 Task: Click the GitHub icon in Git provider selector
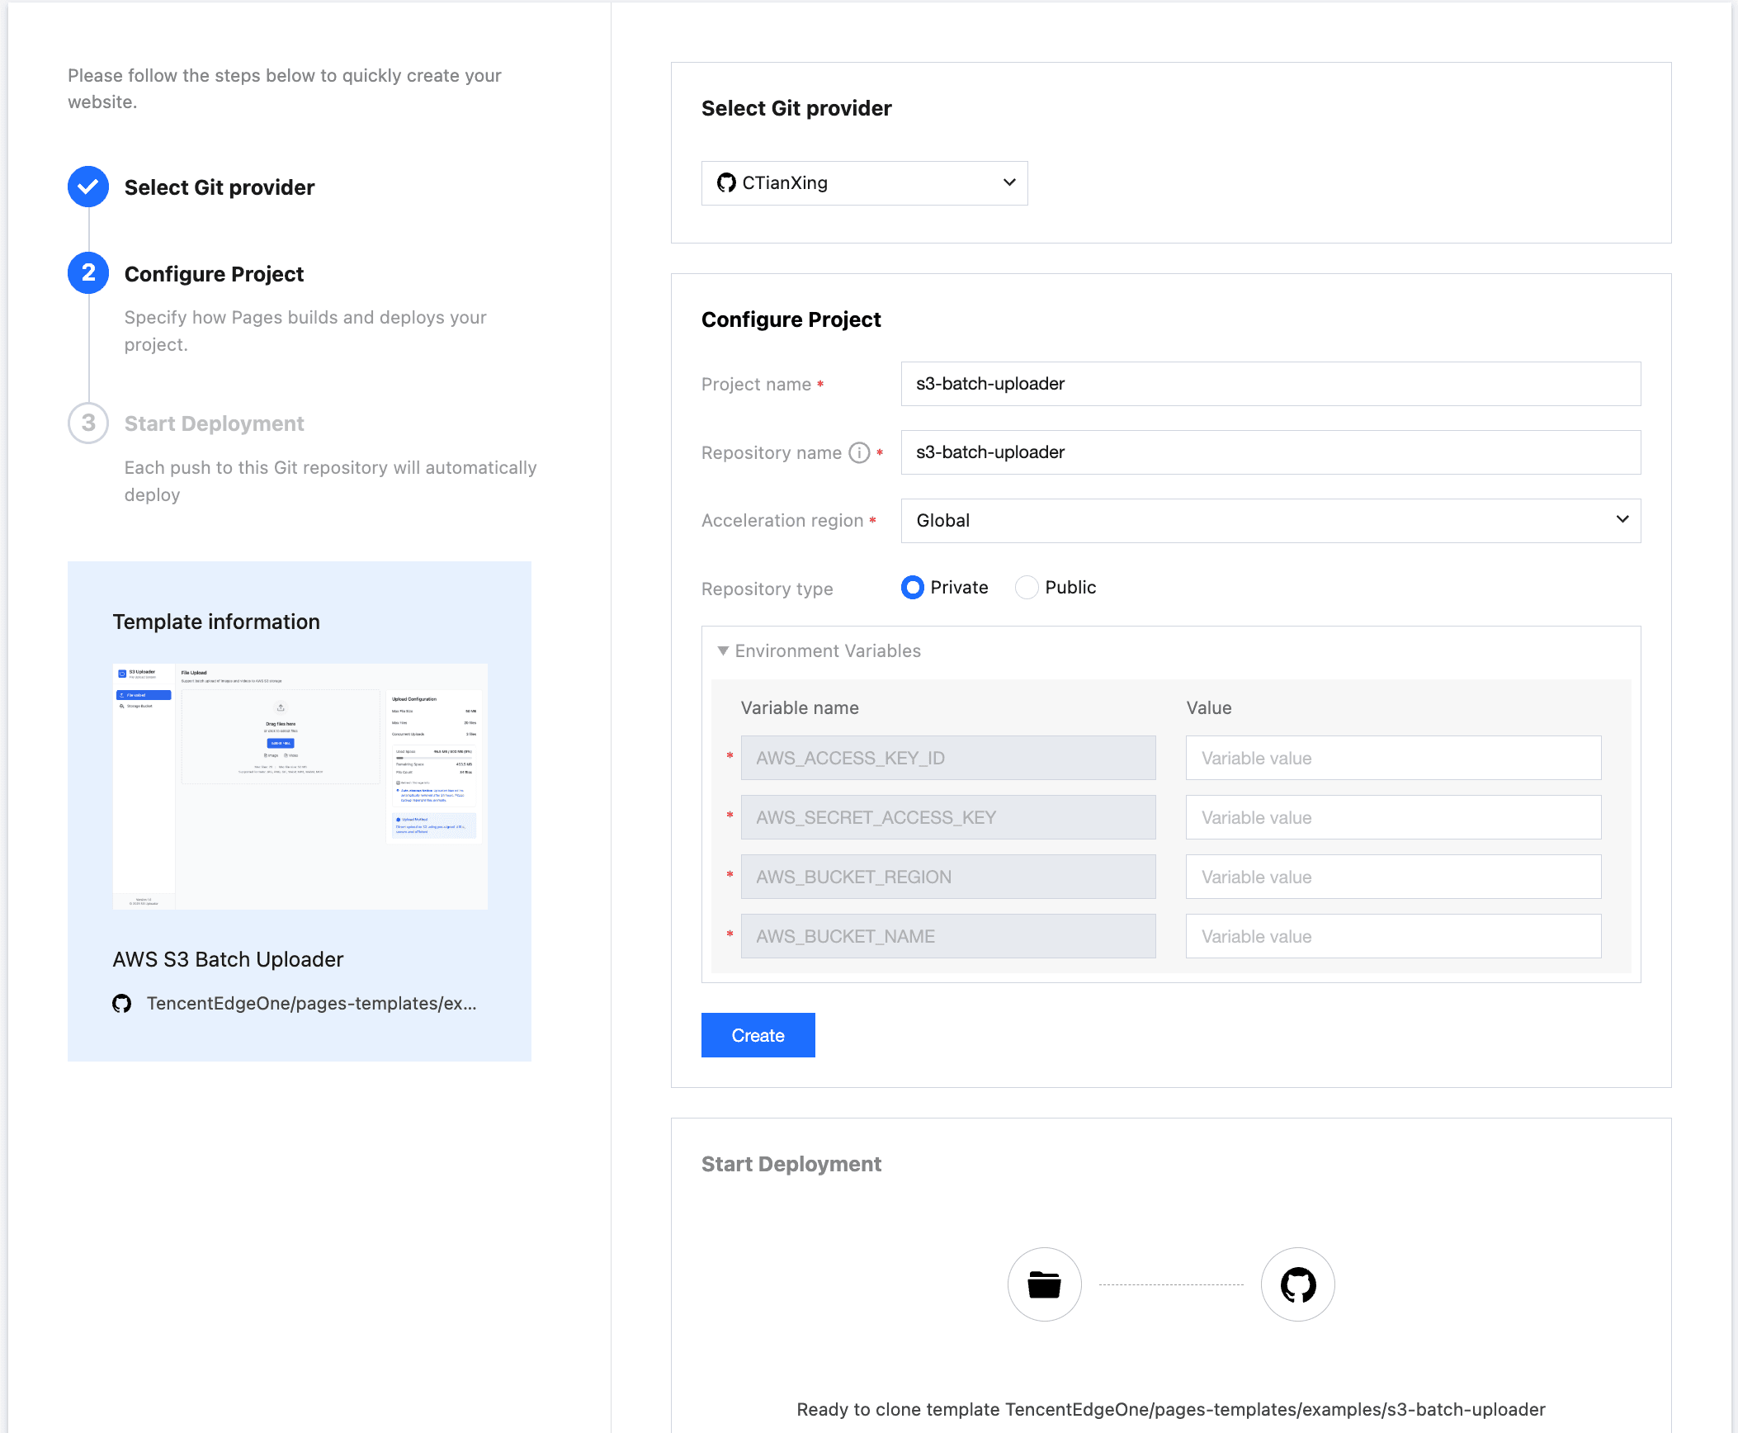click(726, 182)
